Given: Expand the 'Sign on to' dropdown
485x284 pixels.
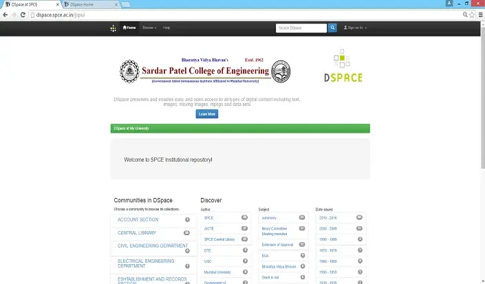Looking at the screenshot, I should click(355, 28).
